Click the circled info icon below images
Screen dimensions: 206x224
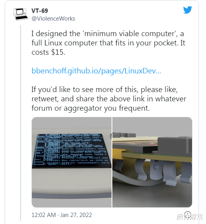coord(188,214)
